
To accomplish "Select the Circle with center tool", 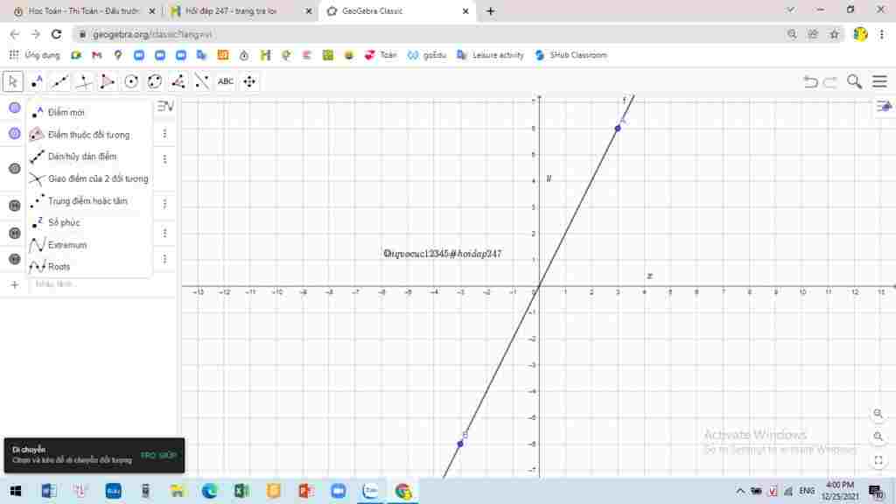I will pyautogui.click(x=131, y=81).
